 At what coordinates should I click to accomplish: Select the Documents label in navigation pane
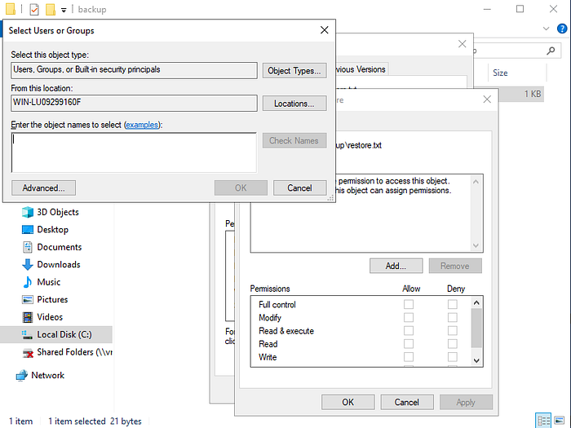tap(60, 247)
